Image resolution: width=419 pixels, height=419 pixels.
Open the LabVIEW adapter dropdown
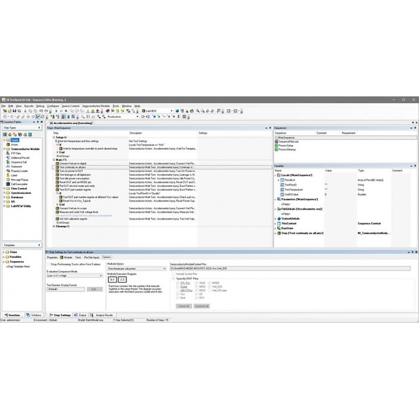pos(171,111)
